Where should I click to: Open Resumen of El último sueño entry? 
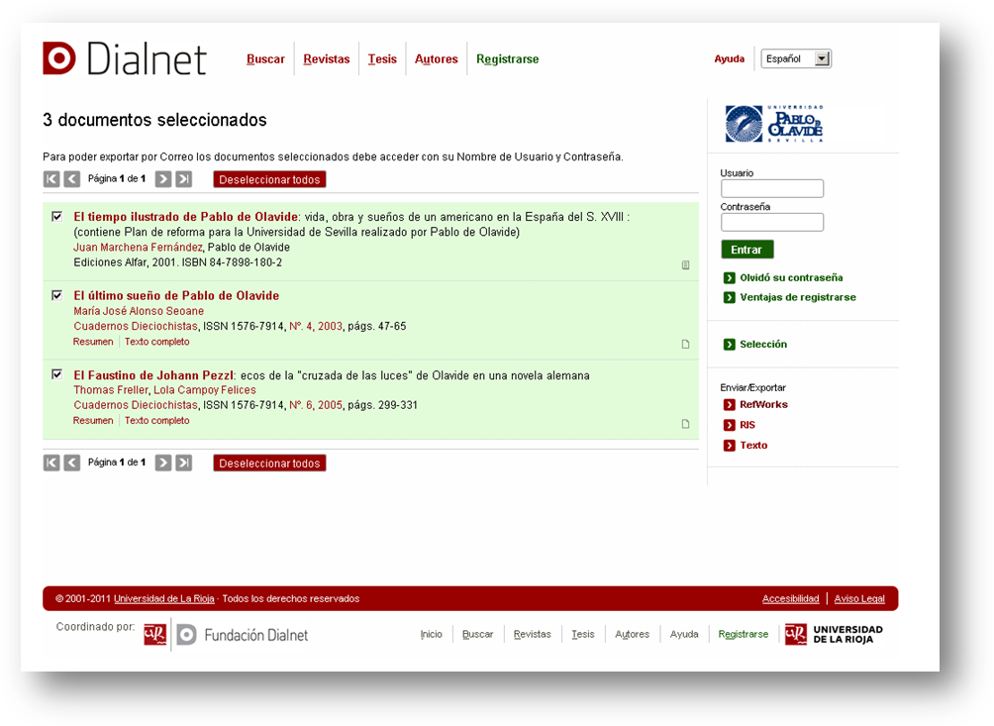coord(93,342)
